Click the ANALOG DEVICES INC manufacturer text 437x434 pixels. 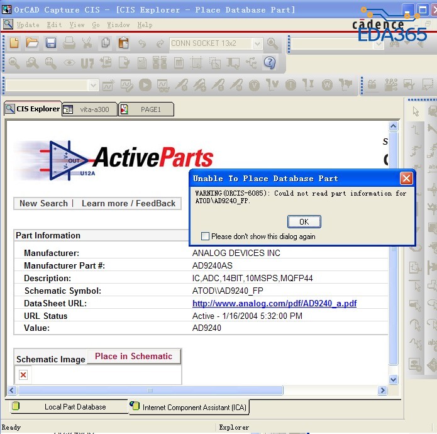(236, 253)
